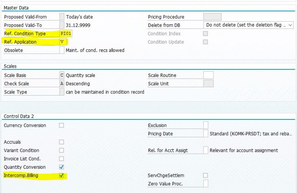Tick the Currency Conversion checkbox

[61, 125]
